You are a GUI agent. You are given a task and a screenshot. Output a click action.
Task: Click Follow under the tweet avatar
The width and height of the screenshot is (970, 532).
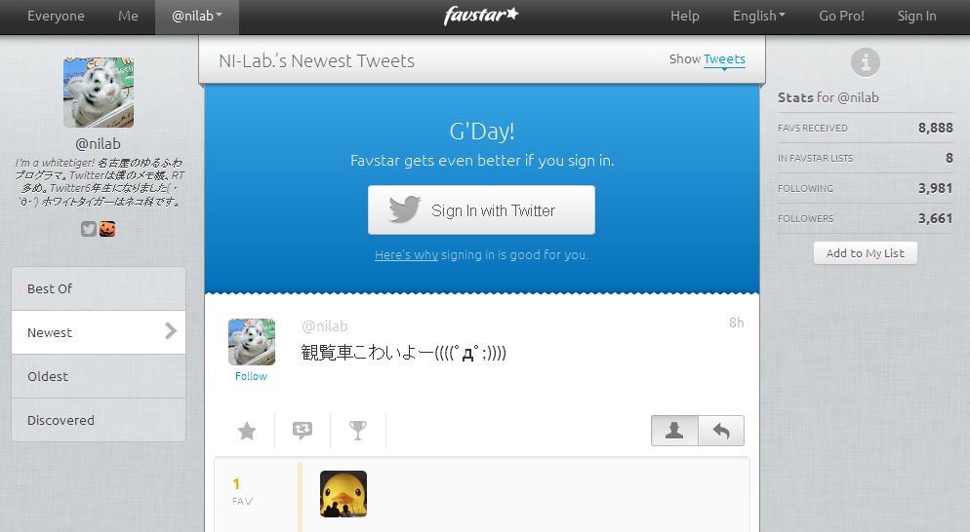tap(251, 376)
